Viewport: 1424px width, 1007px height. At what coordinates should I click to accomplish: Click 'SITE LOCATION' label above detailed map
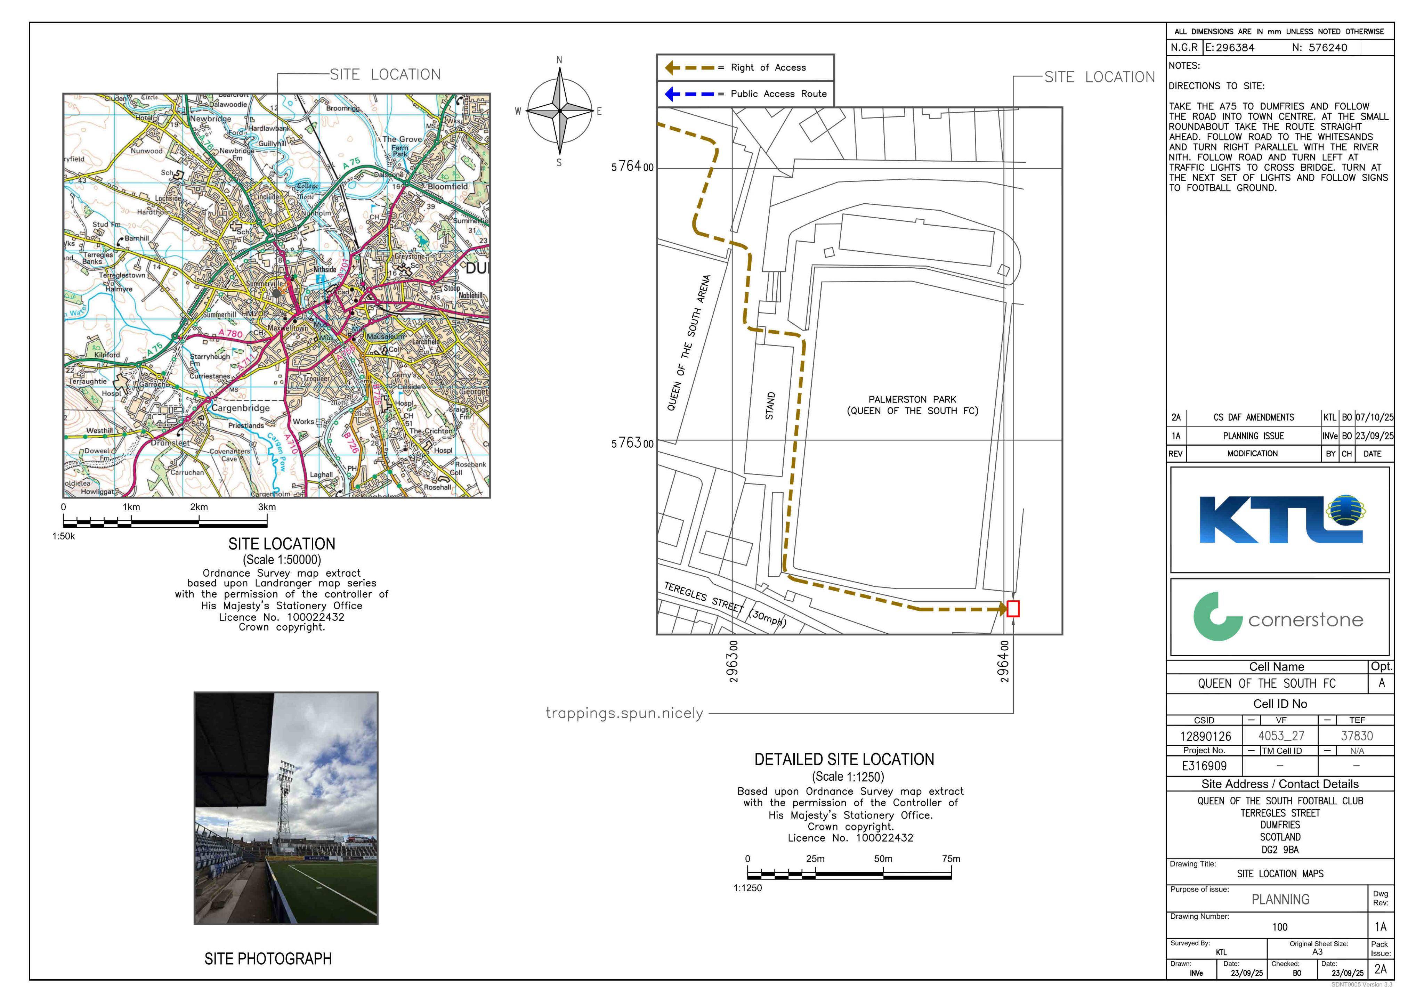point(1100,77)
